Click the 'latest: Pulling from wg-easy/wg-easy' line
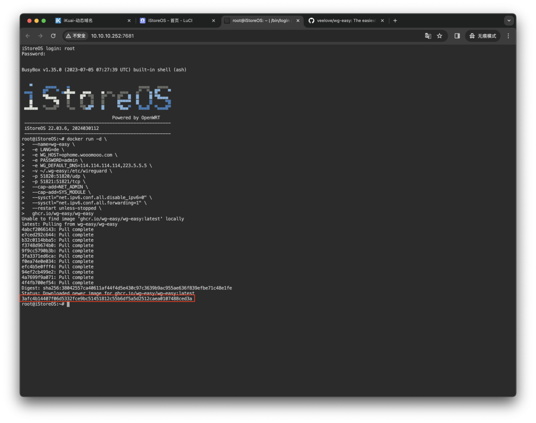536x423 pixels. [x=70, y=224]
